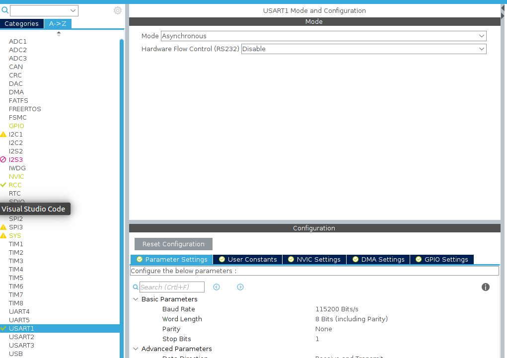Collapse the Advanced Parameters section
The image size is (507, 358).
pos(136,349)
